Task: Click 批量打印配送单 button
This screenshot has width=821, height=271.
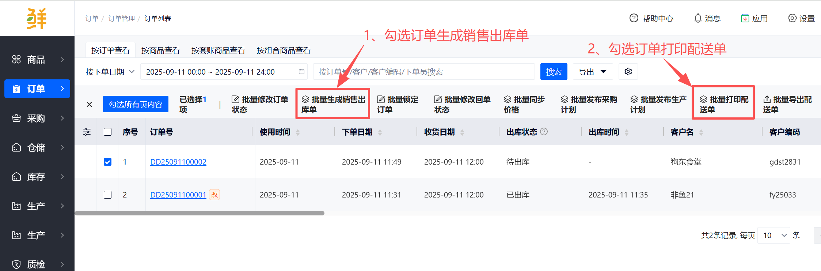Action: coord(723,104)
